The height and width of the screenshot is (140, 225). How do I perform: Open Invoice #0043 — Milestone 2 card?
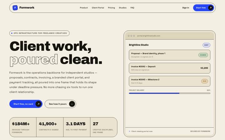tap(169, 81)
